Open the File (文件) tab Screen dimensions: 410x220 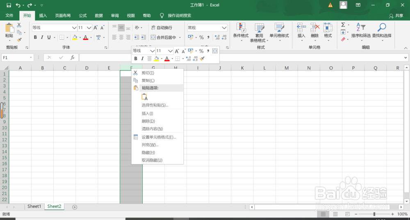tap(9, 16)
